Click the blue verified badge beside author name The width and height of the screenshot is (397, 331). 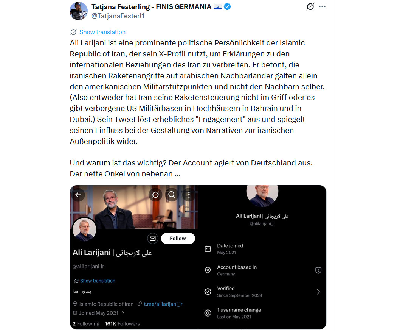point(228,7)
